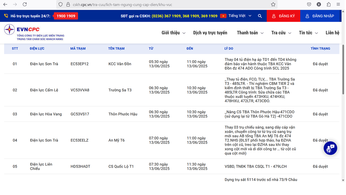Select station code GC53VS17
This screenshot has height=195, width=346.
click(x=80, y=114)
